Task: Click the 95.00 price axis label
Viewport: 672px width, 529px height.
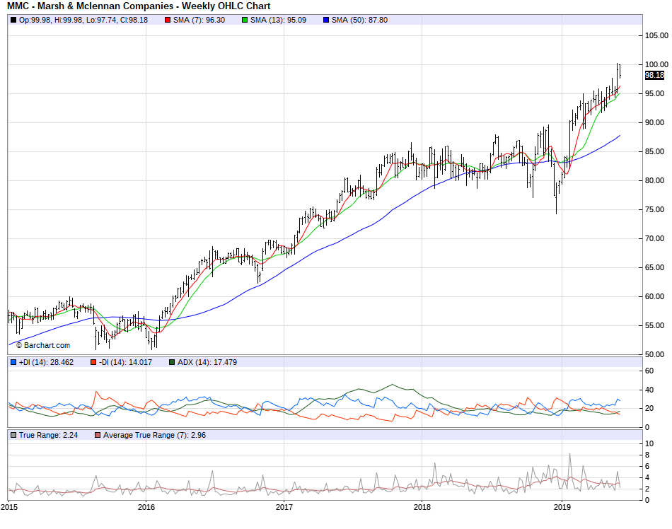Action: tap(654, 93)
